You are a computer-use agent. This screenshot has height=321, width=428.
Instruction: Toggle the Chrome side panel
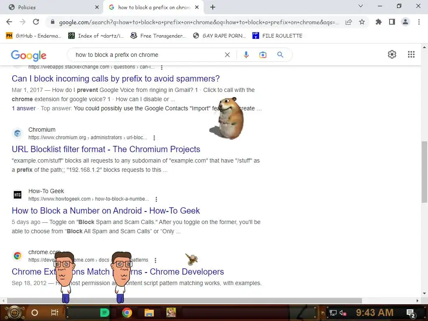click(x=392, y=22)
